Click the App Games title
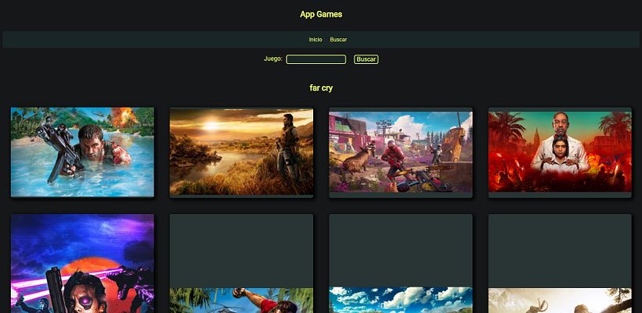This screenshot has width=642, height=313. 321,14
